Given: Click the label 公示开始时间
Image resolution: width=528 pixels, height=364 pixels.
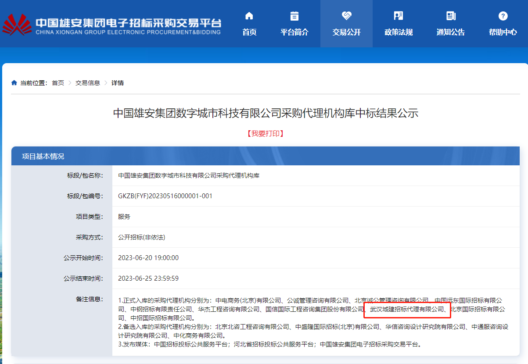Looking at the screenshot, I should (83, 258).
